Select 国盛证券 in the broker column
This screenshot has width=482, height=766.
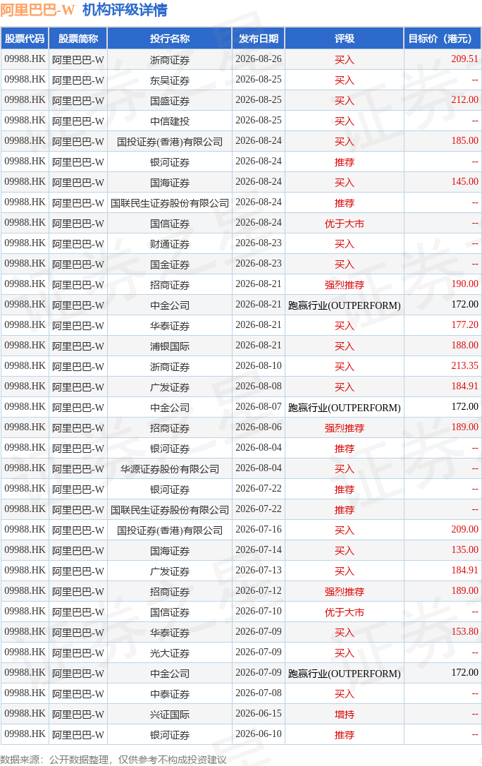point(170,101)
